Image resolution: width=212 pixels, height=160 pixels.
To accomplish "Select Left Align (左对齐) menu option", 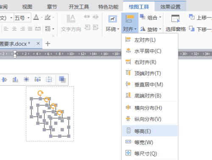I will point(150,40).
